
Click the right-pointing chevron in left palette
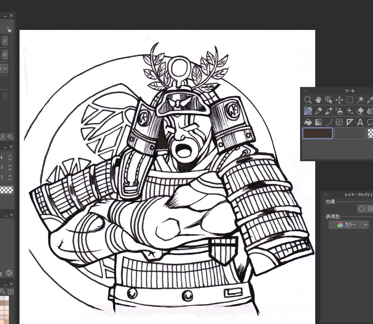pos(5,96)
